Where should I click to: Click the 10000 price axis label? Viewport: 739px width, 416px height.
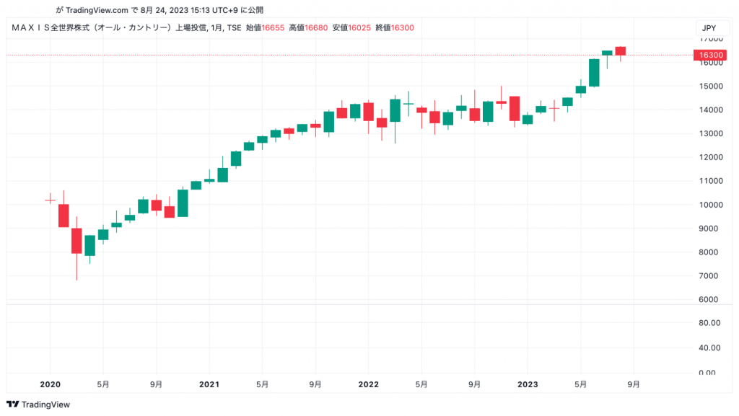tap(711, 205)
